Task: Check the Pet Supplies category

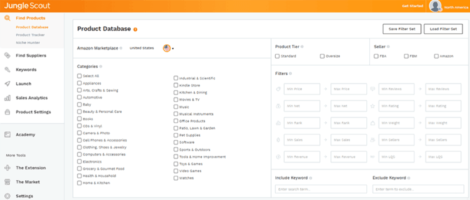Action: pyautogui.click(x=176, y=135)
